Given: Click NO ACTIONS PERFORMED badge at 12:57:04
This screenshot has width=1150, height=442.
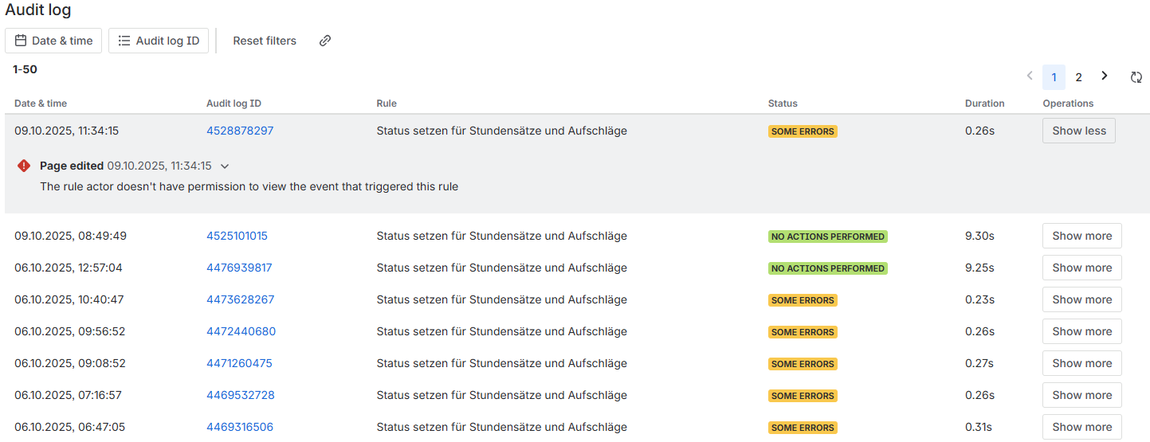Looking at the screenshot, I should pyautogui.click(x=828, y=268).
